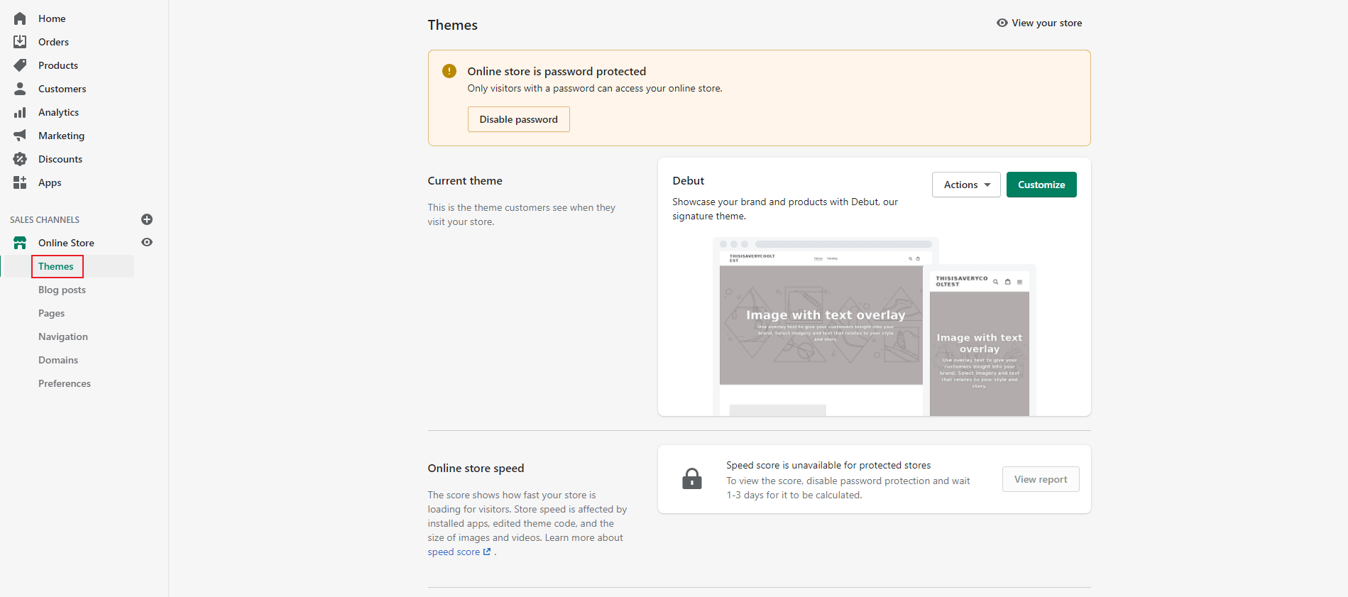Click the Analytics bar chart icon
Image resolution: width=1348 pixels, height=597 pixels.
click(x=20, y=112)
